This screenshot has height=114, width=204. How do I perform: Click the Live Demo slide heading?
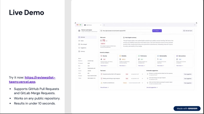click(27, 13)
